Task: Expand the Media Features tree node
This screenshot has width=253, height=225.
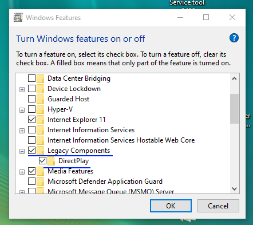Action: tap(22, 172)
